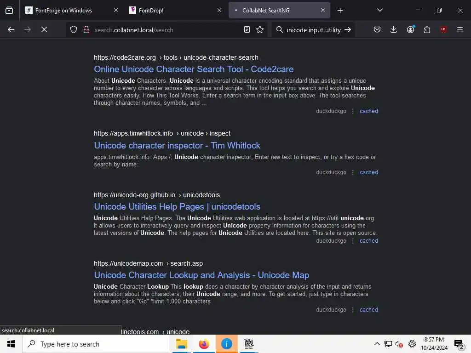Click duckduckgo label under Code2care result
Viewport: 471px width, 353px height.
click(x=331, y=111)
